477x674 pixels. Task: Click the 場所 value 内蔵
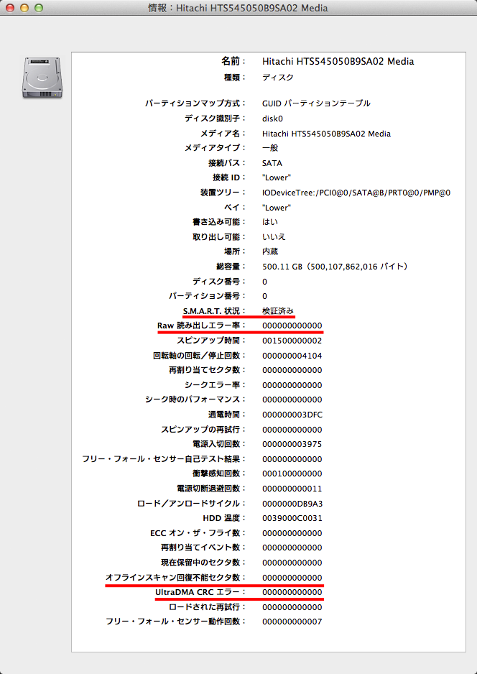tap(270, 251)
